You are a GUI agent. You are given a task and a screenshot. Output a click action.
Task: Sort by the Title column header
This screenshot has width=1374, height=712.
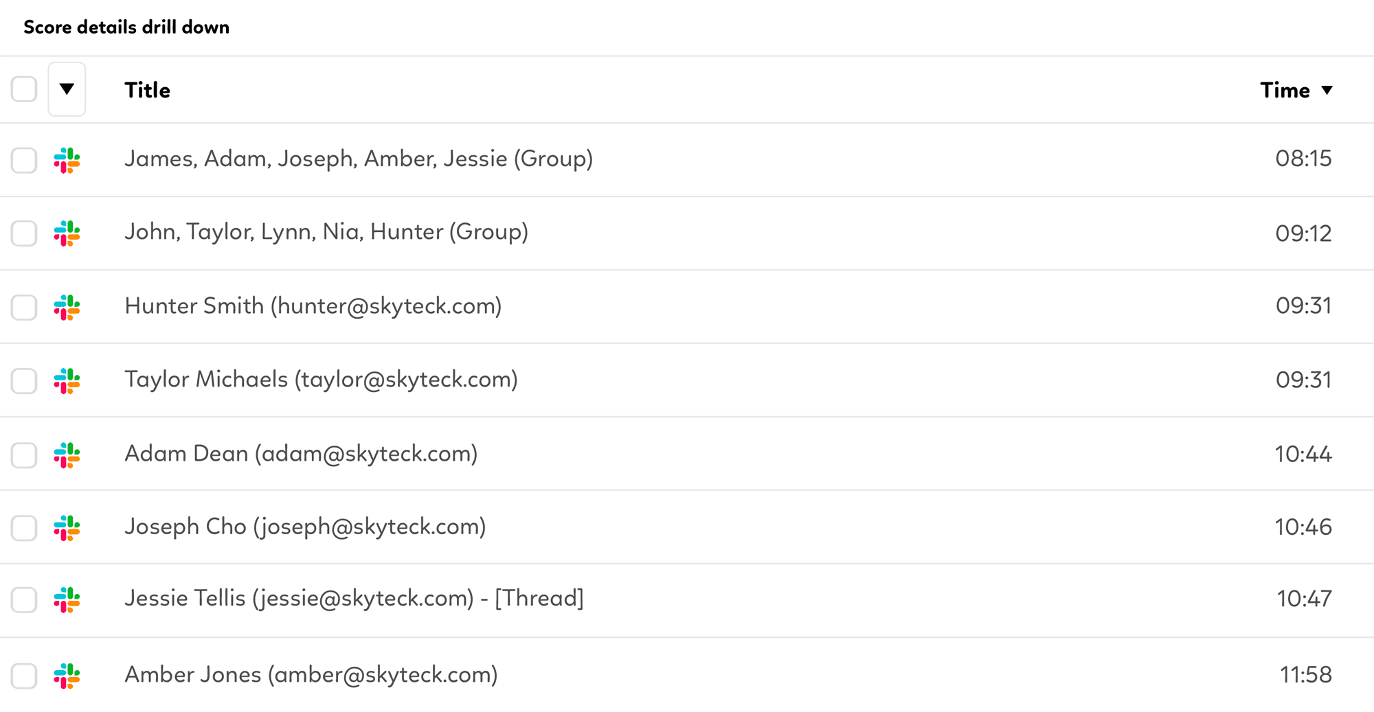[147, 90]
